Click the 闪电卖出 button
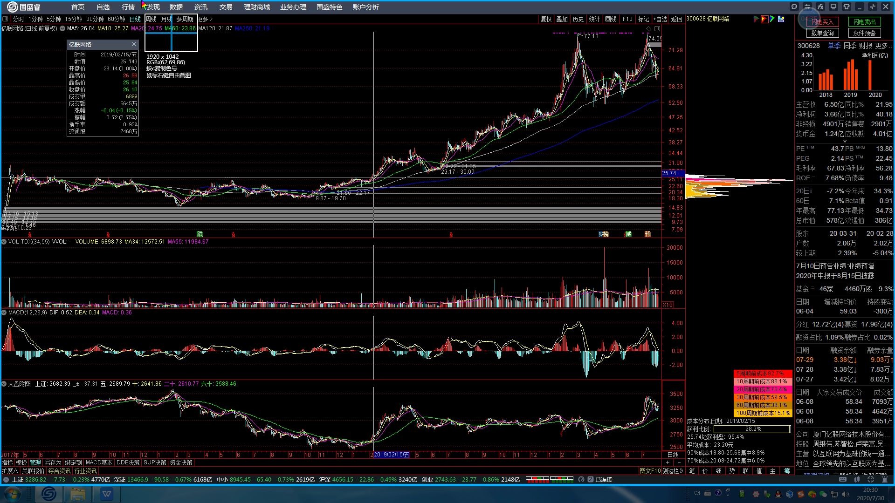This screenshot has width=895, height=503. click(865, 22)
